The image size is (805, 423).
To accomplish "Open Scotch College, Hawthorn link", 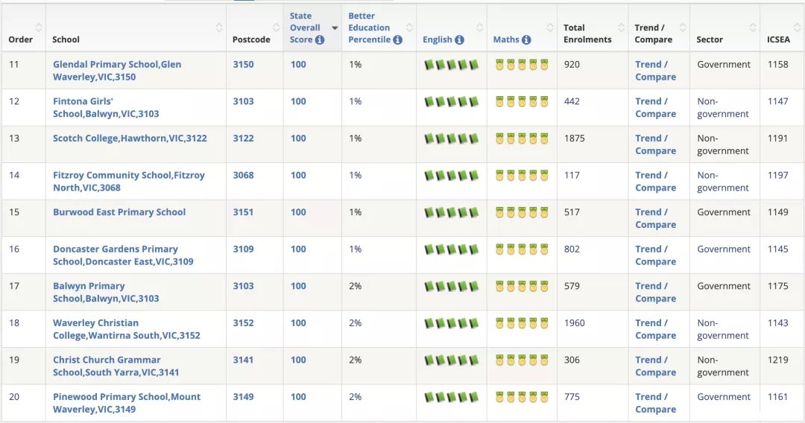I will point(130,139).
